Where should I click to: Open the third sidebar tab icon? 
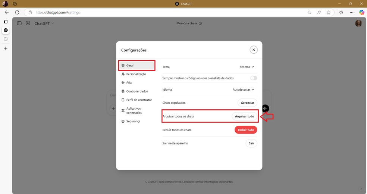click(x=6, y=39)
